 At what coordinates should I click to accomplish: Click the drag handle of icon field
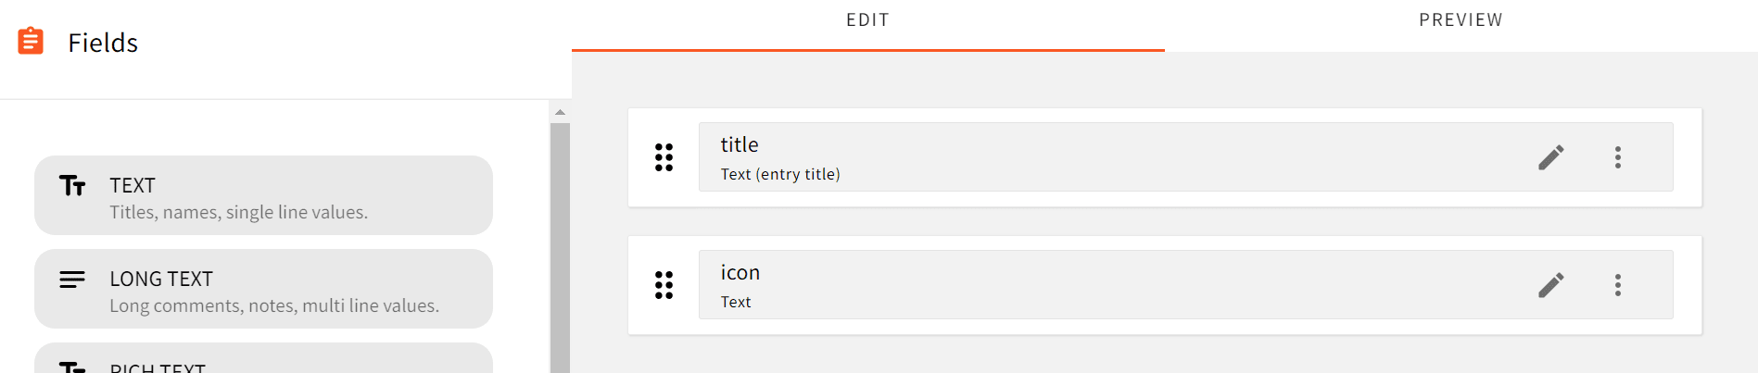664,285
